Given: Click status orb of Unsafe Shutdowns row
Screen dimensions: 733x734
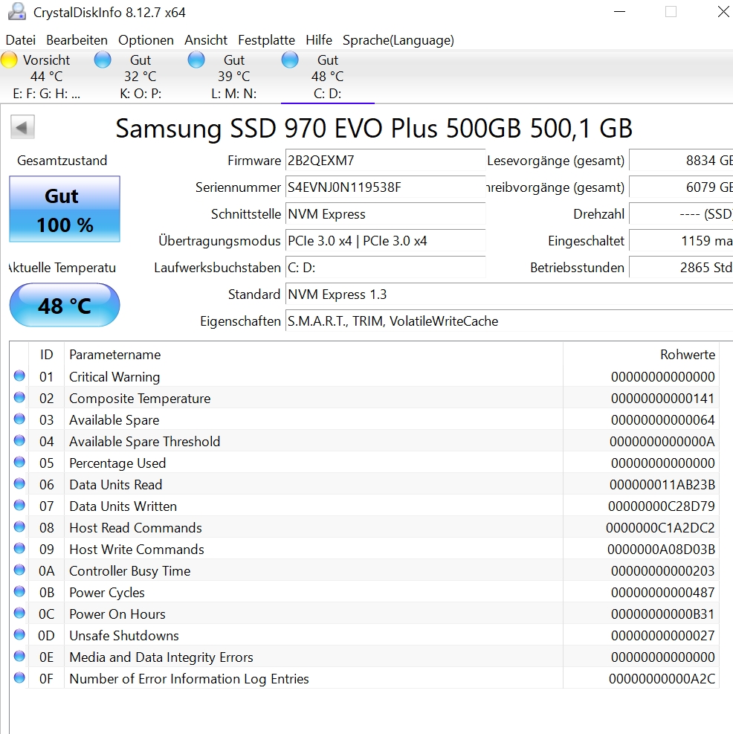Looking at the screenshot, I should click(19, 634).
